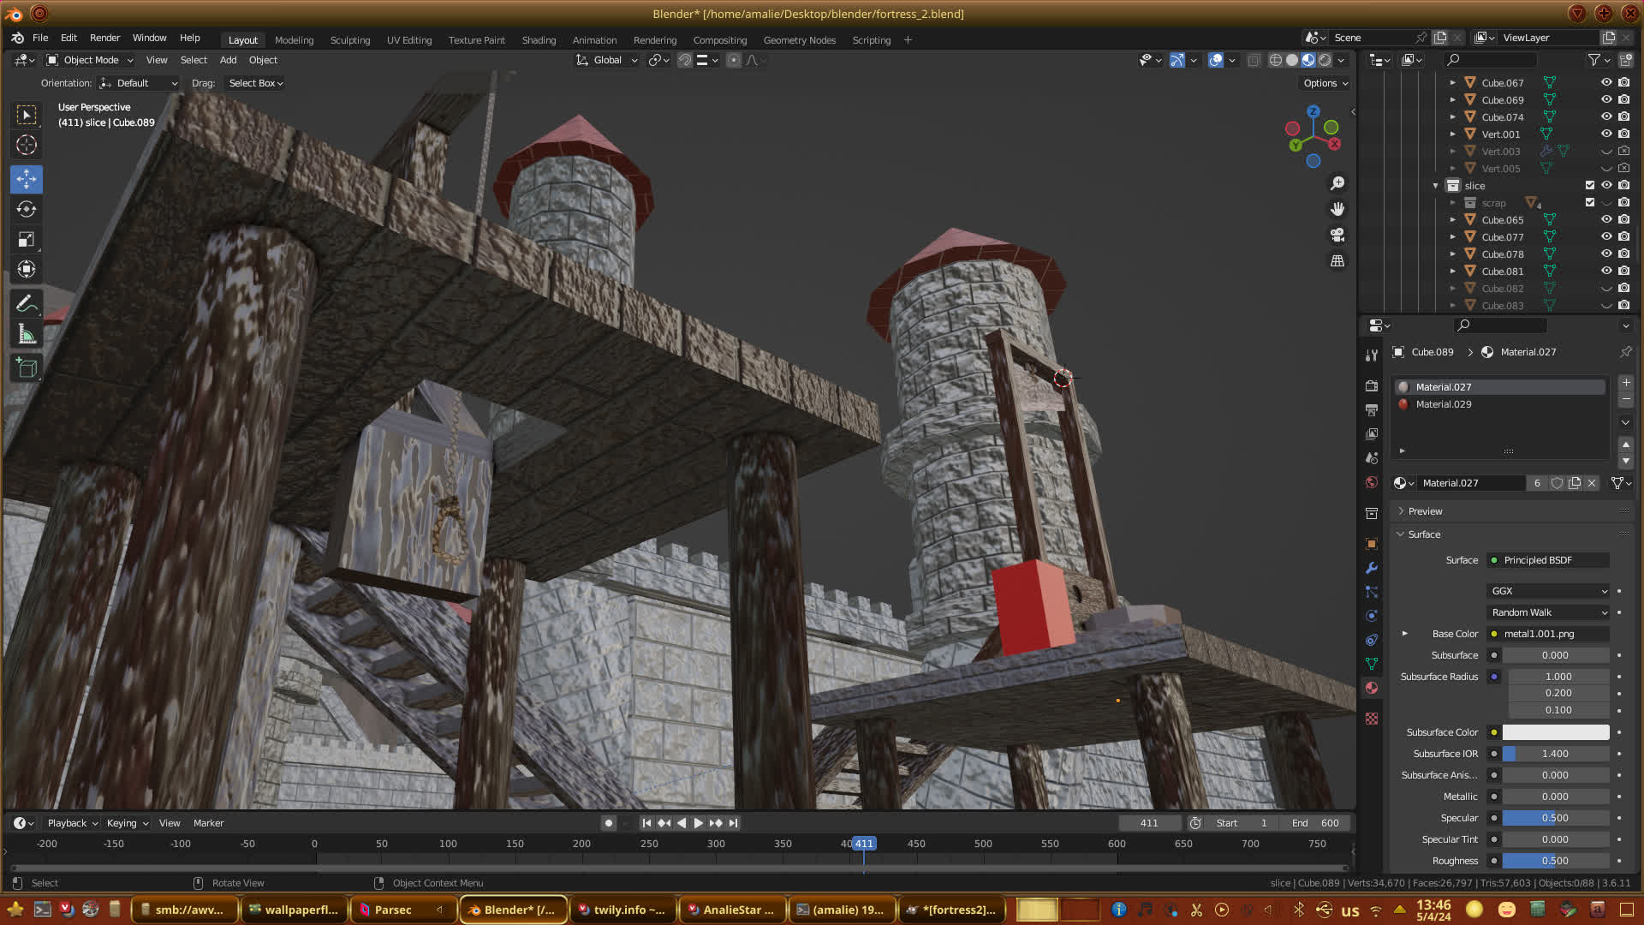This screenshot has height=925, width=1644.
Task: Open the GGX distribution dropdown
Action: pos(1548,591)
